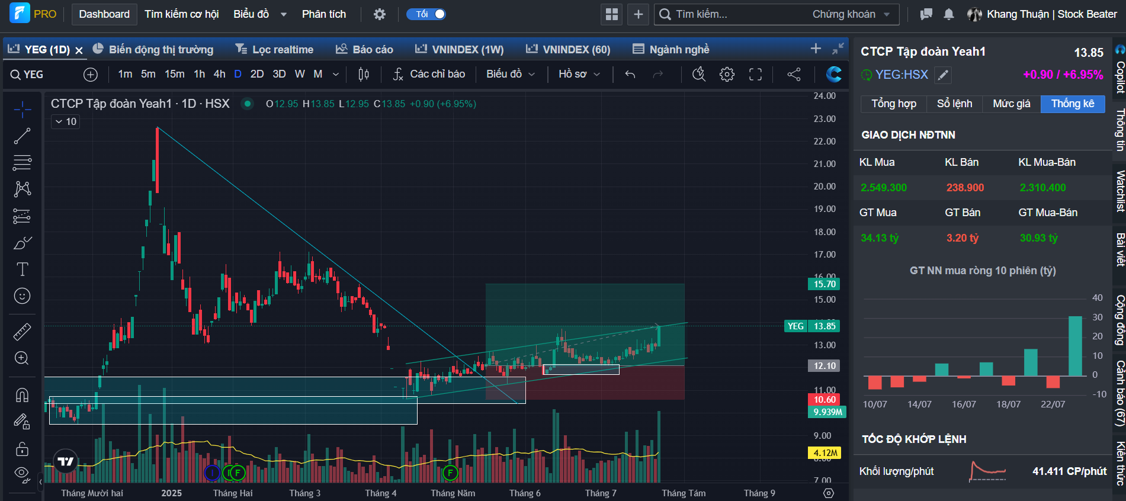Select the Text annotation tool
Screen dimensions: 1126x501
pyautogui.click(x=22, y=269)
